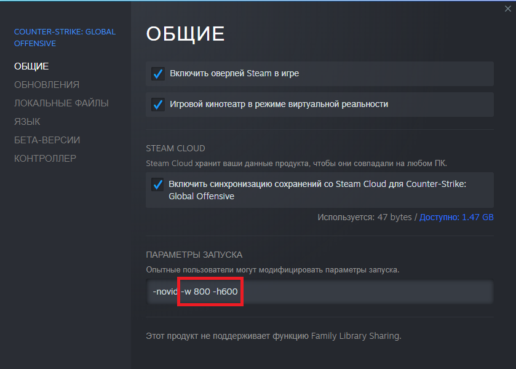Viewport: 516px width, 369px height.
Task: Click the STEAM CLOUD section heading
Action: 175,148
